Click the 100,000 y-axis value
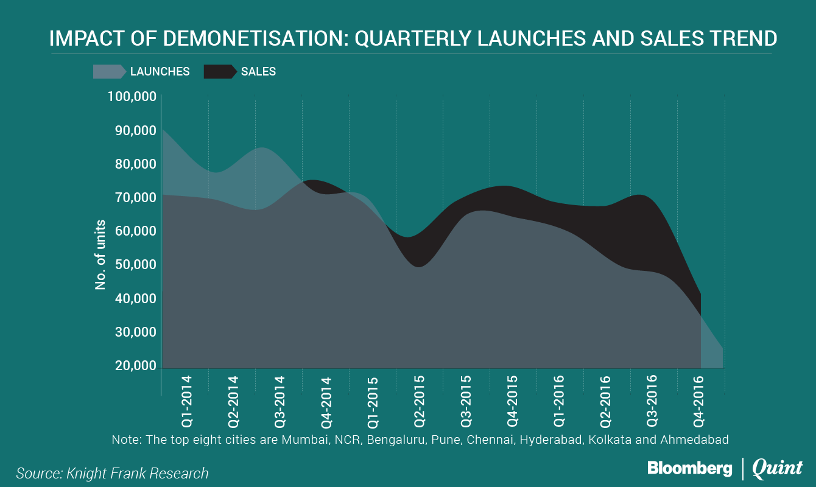The image size is (816, 487). coord(132,97)
